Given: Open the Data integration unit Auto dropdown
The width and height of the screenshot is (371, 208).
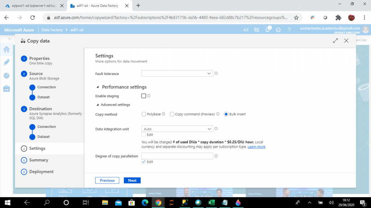Looking at the screenshot, I should (x=177, y=129).
